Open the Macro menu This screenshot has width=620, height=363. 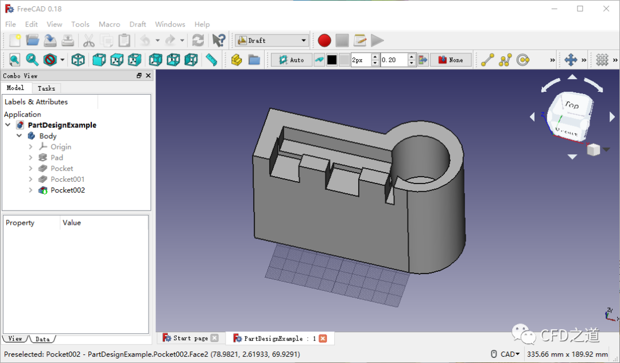click(x=109, y=24)
